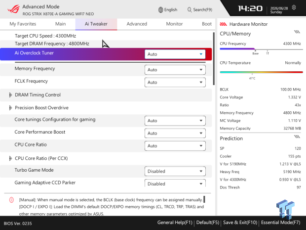Click the 2026/06/28 Sunday date
Screen dimensions: 306x230
pyautogui.click(x=279, y=10)
